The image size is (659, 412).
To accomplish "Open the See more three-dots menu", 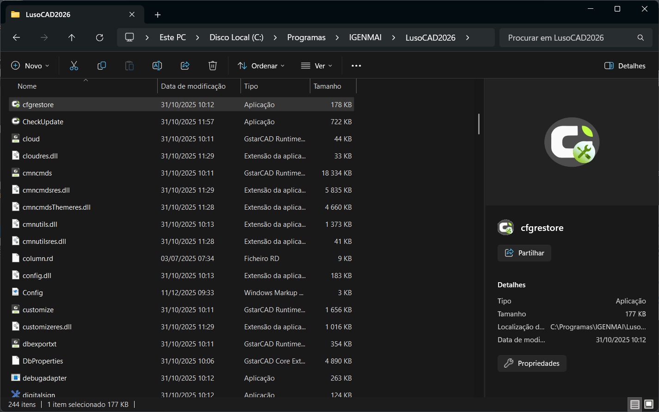I will [x=356, y=66].
